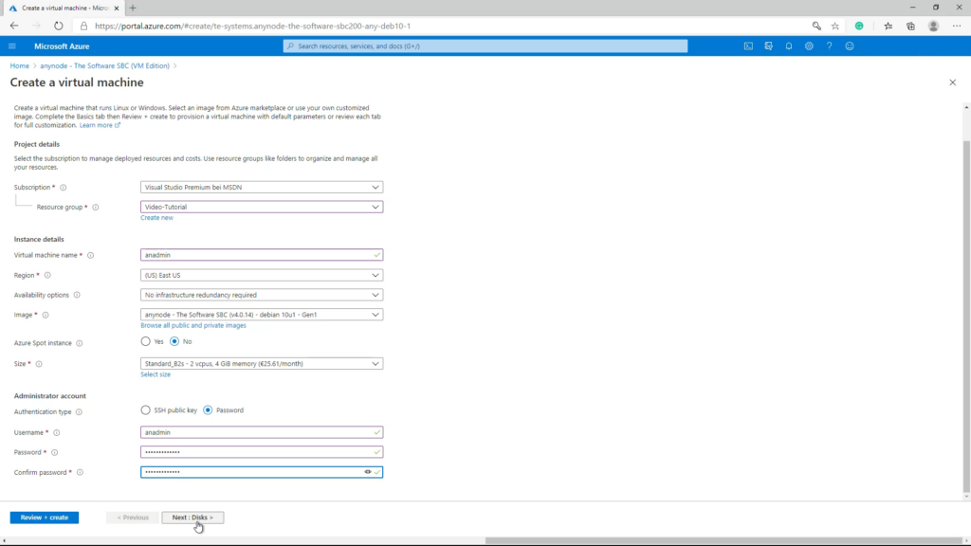
Task: Click the info icon next to Azure Spot instance
Action: point(80,343)
